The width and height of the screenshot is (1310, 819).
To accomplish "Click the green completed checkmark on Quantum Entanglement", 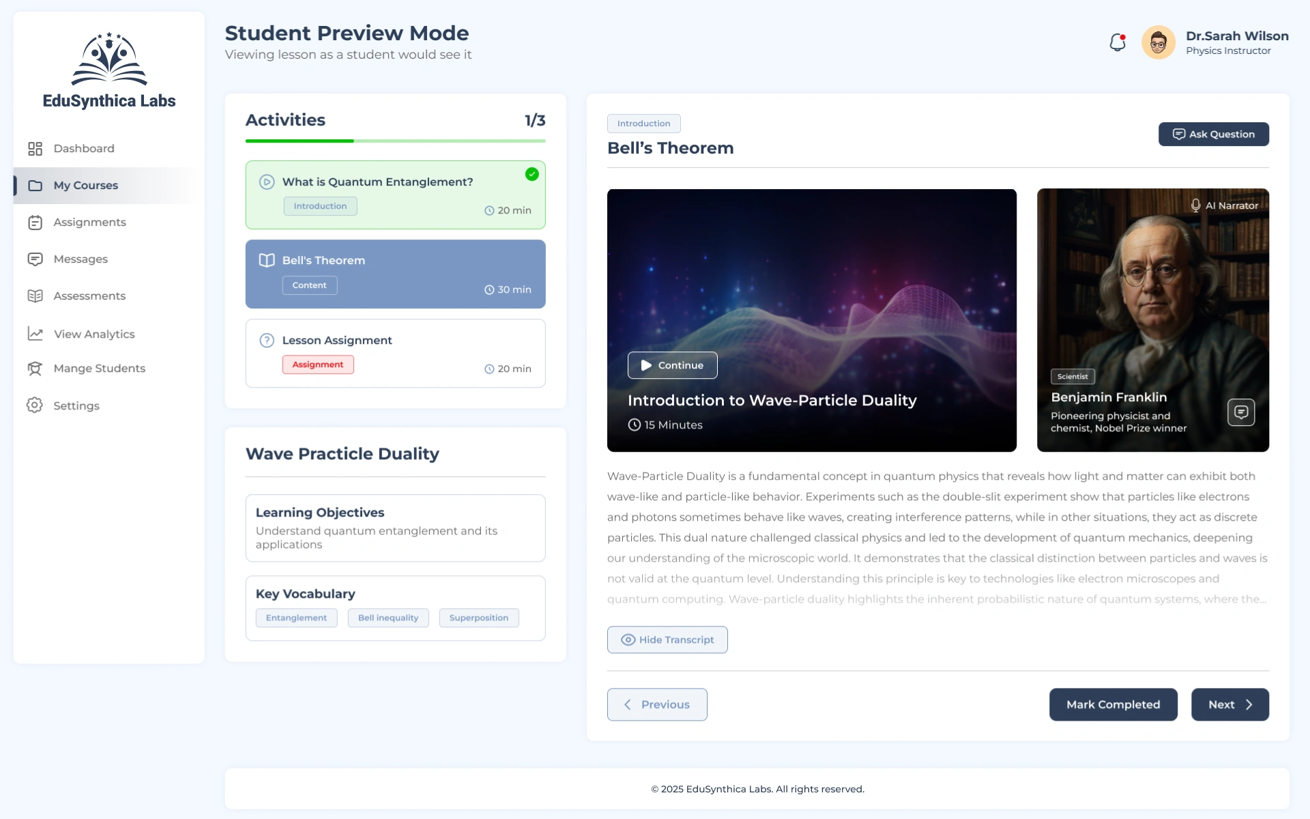I will (532, 174).
